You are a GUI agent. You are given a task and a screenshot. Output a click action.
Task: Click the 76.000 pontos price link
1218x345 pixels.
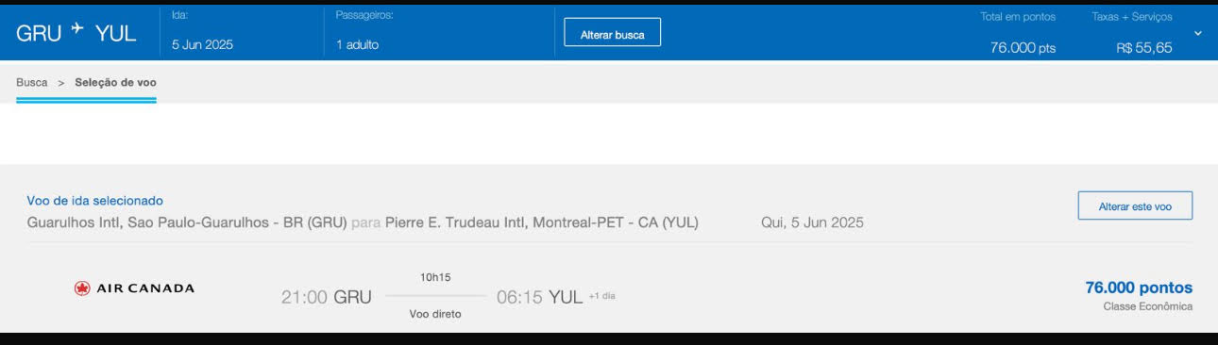pos(1139,287)
